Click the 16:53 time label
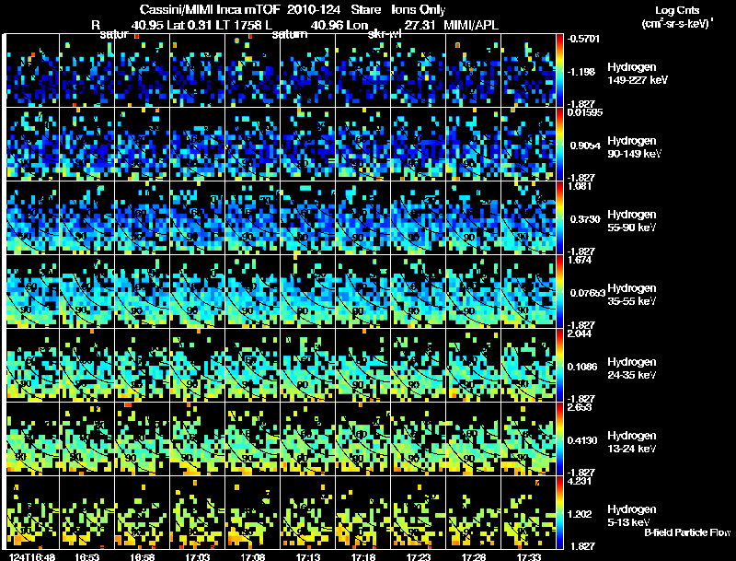This screenshot has width=736, height=561. (x=87, y=556)
